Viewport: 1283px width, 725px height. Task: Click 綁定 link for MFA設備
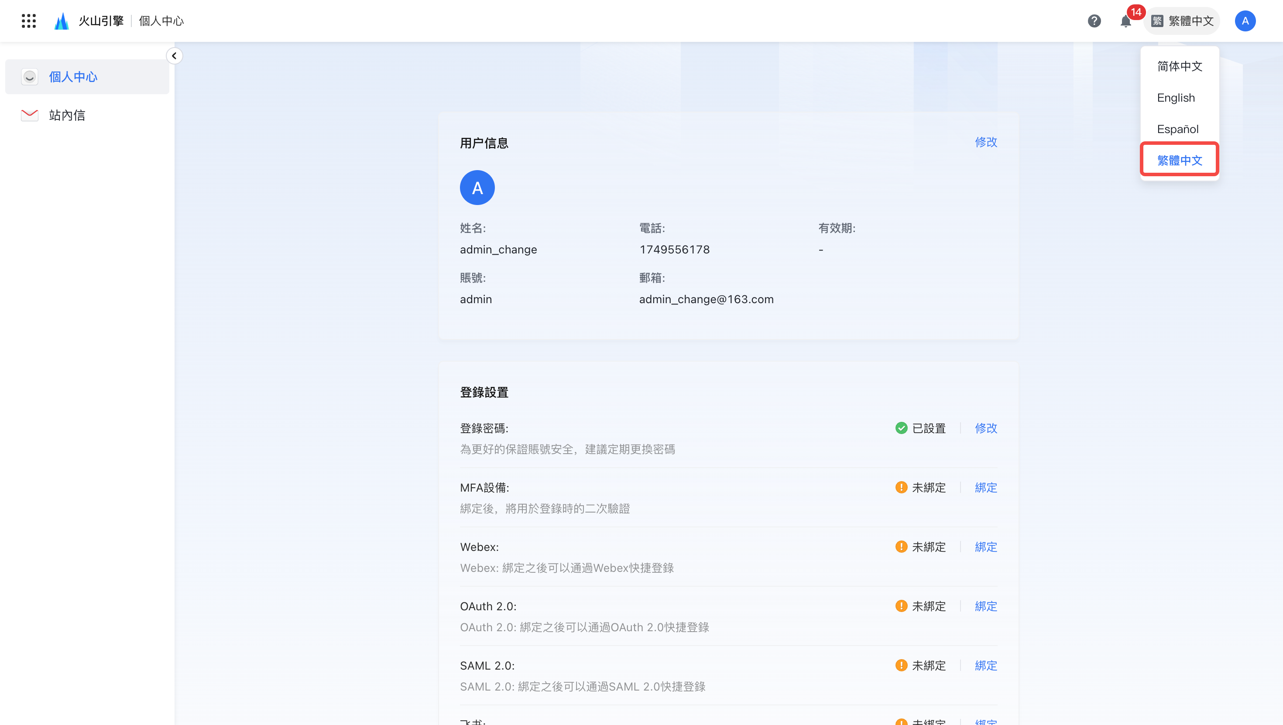pos(986,488)
